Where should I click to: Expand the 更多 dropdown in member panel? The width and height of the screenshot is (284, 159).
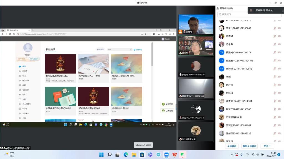tap(267, 146)
